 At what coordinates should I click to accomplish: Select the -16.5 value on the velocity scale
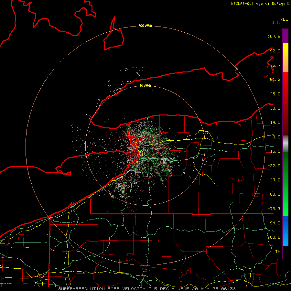click(x=274, y=151)
